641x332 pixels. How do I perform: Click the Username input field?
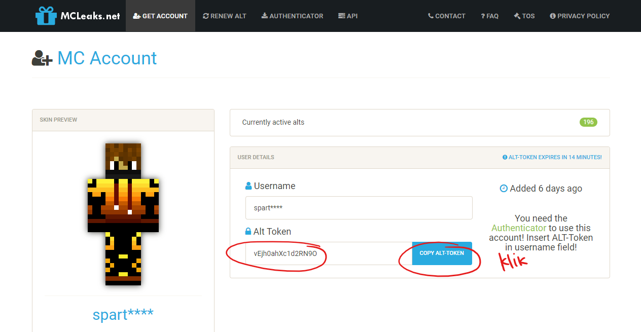pos(359,208)
